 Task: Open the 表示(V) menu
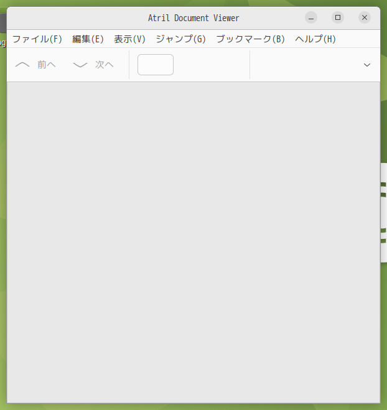click(x=129, y=39)
